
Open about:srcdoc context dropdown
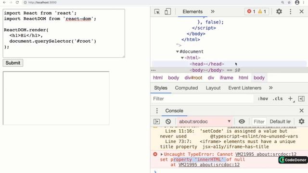click(205, 122)
